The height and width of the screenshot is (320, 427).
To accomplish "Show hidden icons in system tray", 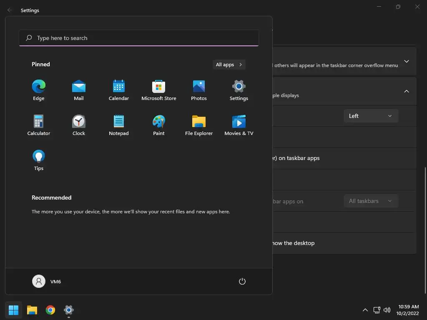I will [365, 310].
